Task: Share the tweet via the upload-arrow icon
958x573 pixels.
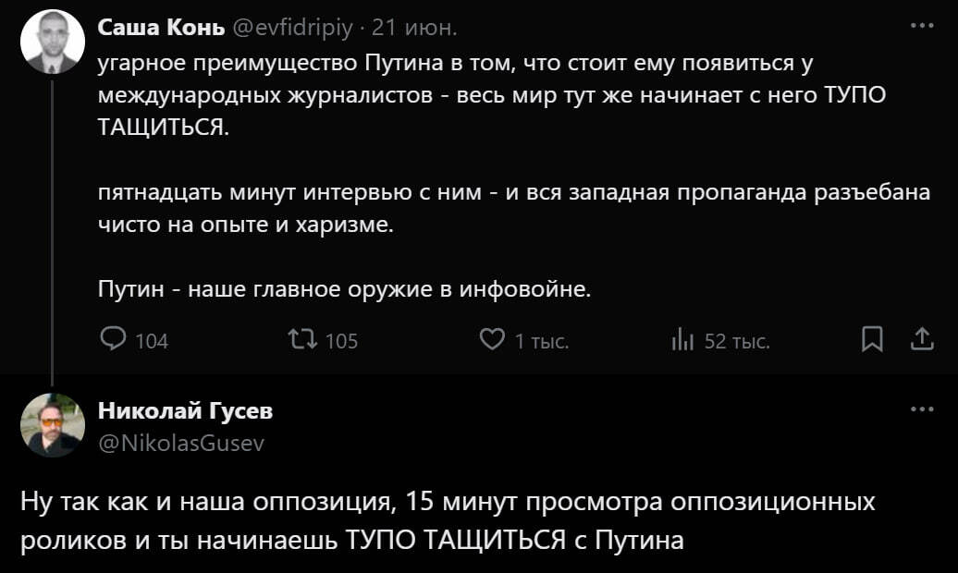Action: [921, 341]
